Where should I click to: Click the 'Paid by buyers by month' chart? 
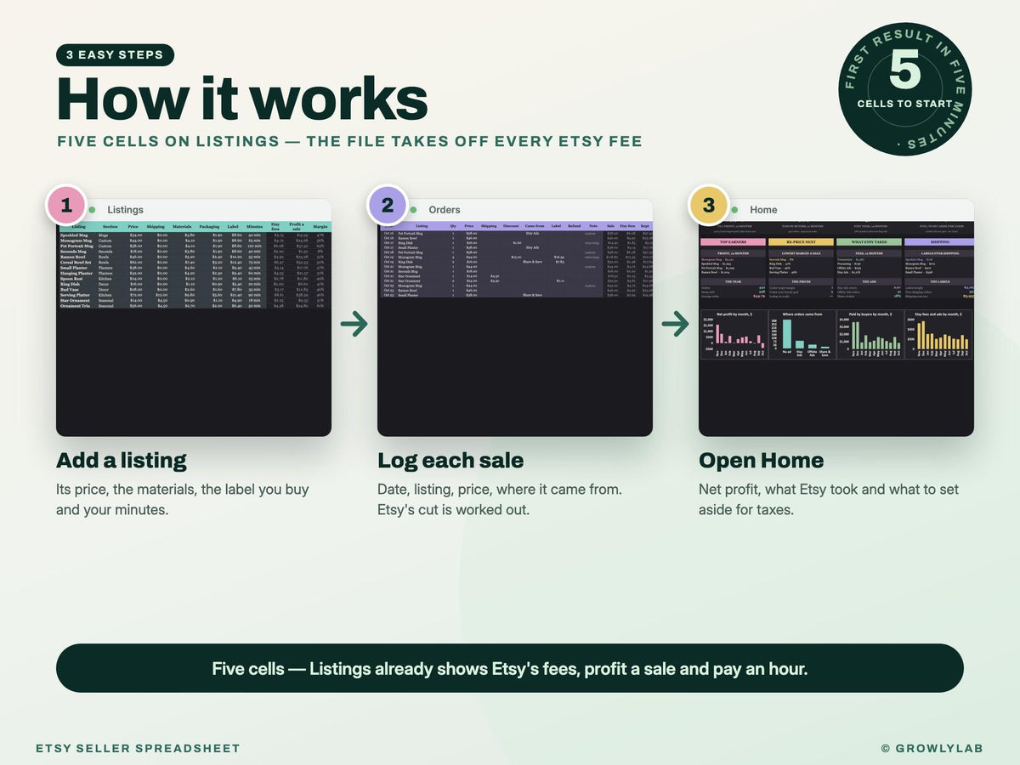(x=870, y=334)
